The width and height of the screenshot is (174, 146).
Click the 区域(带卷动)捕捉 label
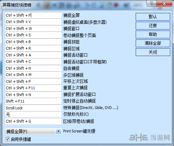79,121
